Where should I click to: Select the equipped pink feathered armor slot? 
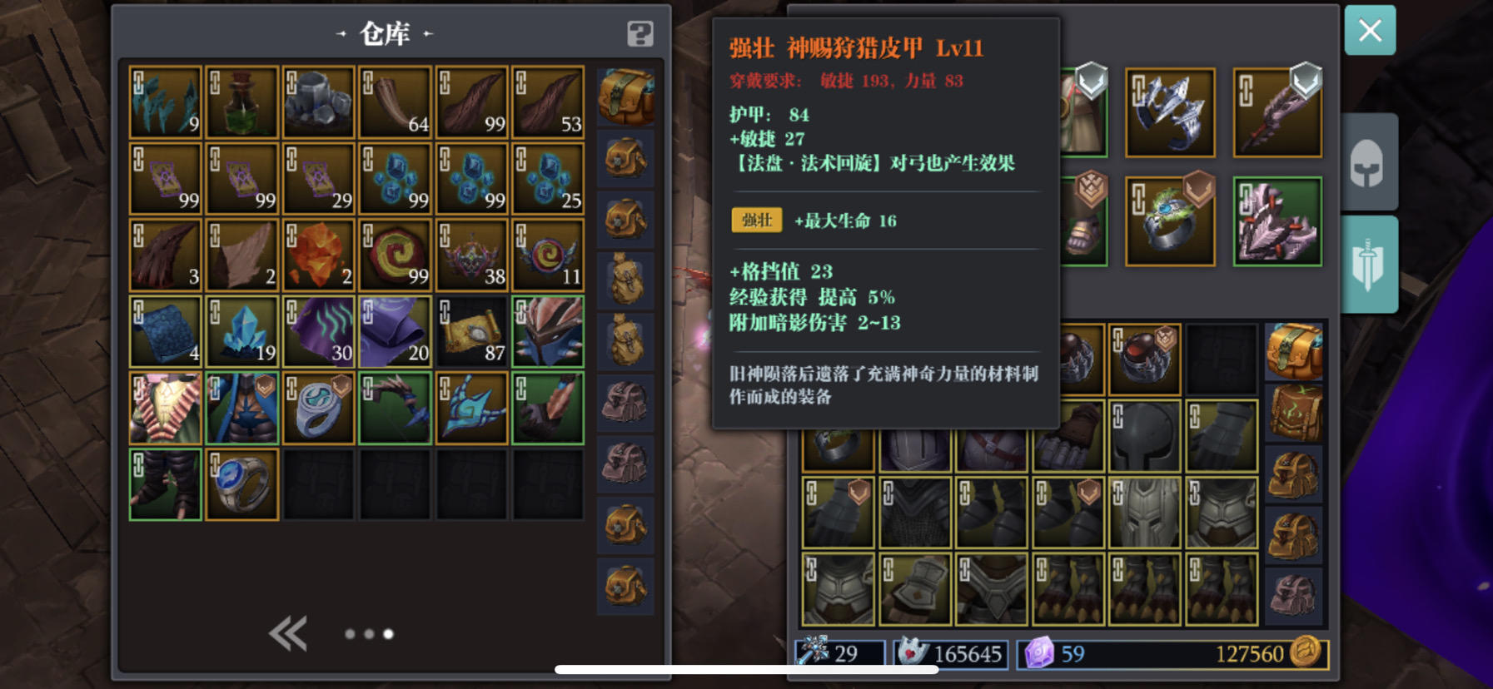pyautogui.click(x=1277, y=221)
